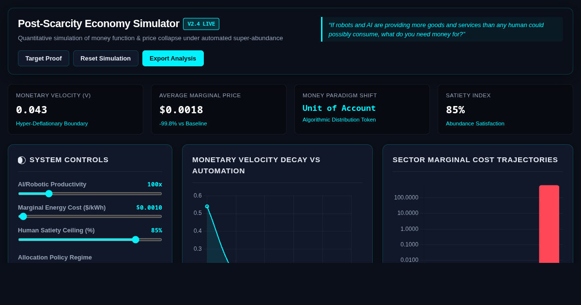
Task: Click the Monetary Velocity Decay chart heading
Action: click(256, 165)
